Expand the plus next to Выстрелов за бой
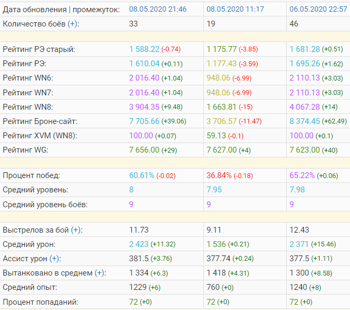This screenshot has width=350, height=310. tap(77, 230)
